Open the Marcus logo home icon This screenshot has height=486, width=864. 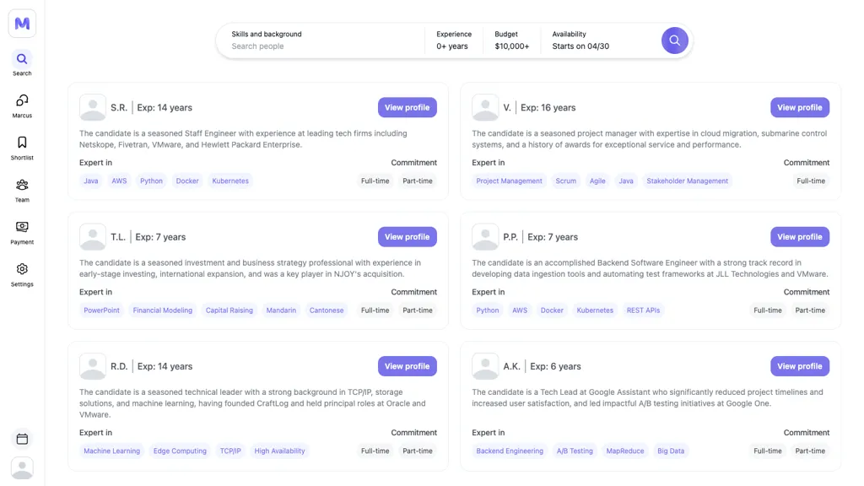(x=21, y=23)
